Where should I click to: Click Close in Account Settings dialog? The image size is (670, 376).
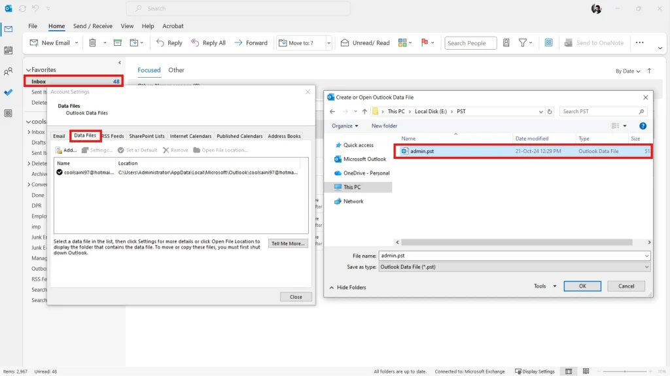coord(296,297)
